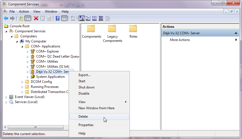Choose Help in the context menu
This screenshot has width=242, height=139.
tap(99, 133)
